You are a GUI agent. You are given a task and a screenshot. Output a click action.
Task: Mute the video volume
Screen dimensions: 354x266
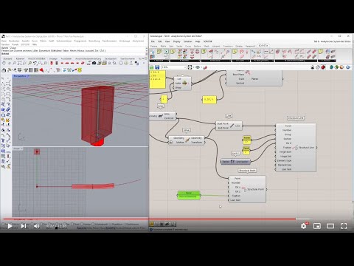click(x=36, y=226)
